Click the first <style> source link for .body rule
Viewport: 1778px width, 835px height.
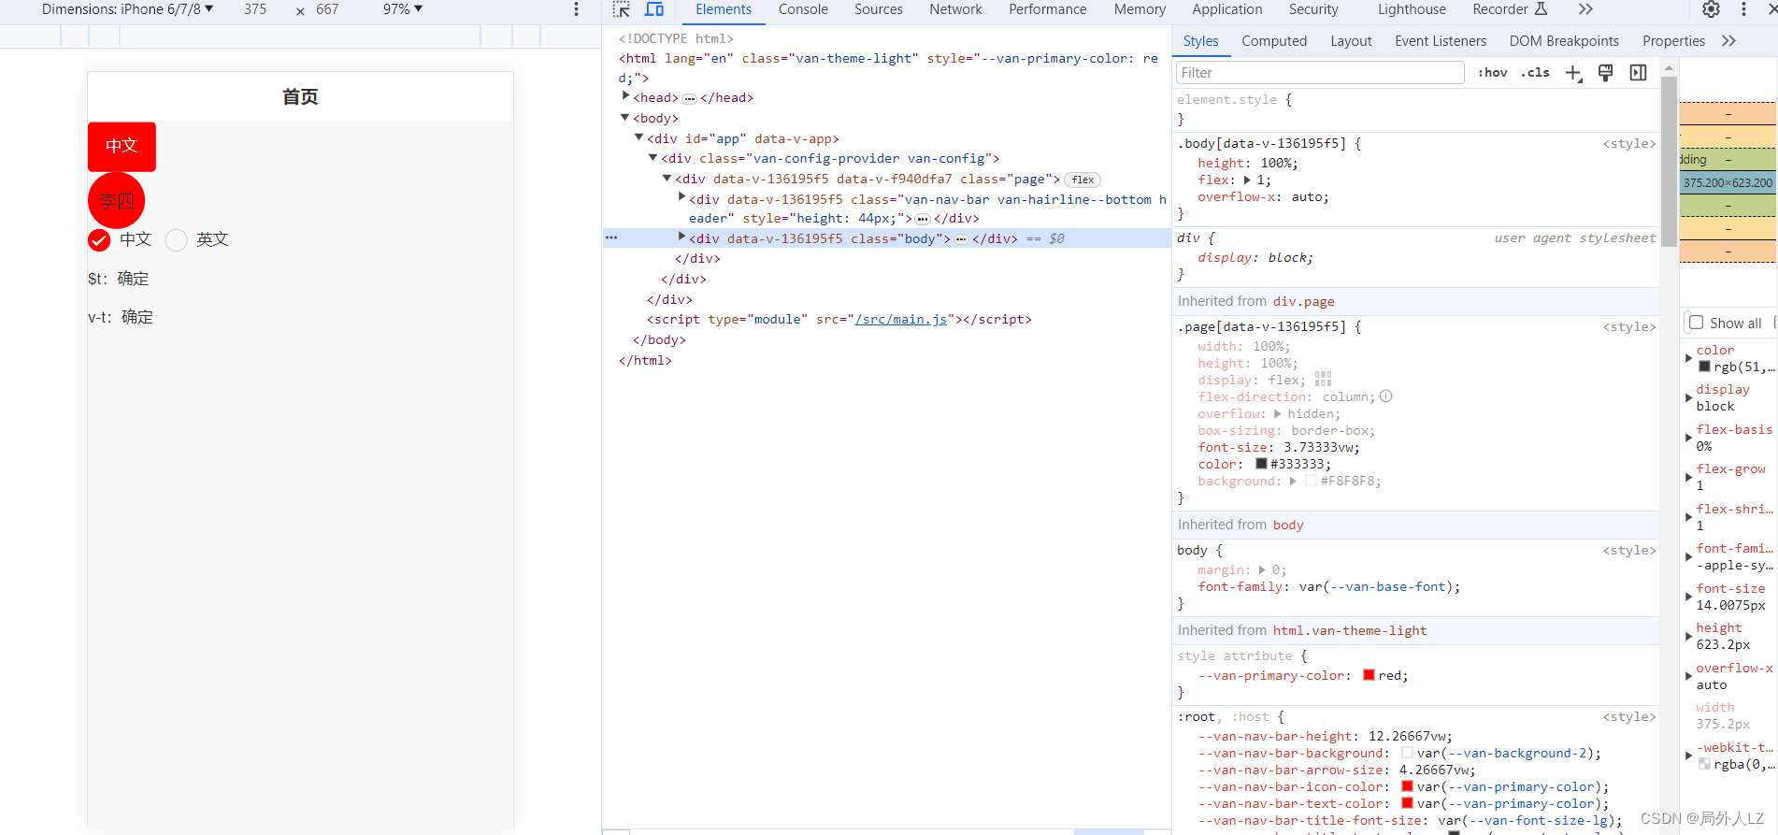[x=1629, y=144]
